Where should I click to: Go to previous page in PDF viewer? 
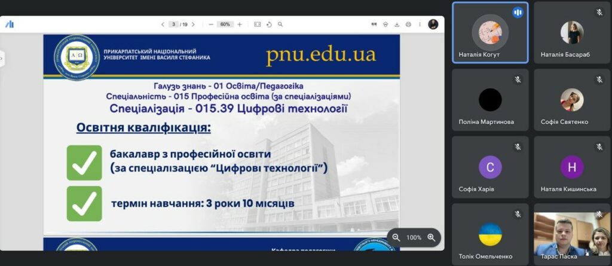tap(163, 25)
